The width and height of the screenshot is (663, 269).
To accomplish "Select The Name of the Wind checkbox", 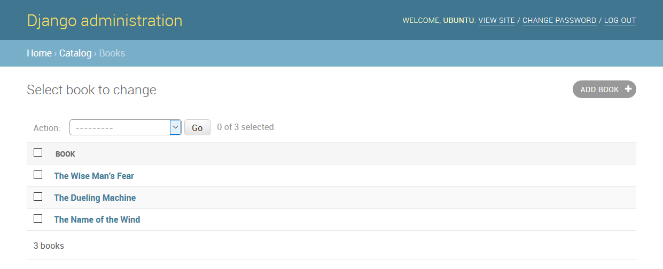I will tap(38, 218).
